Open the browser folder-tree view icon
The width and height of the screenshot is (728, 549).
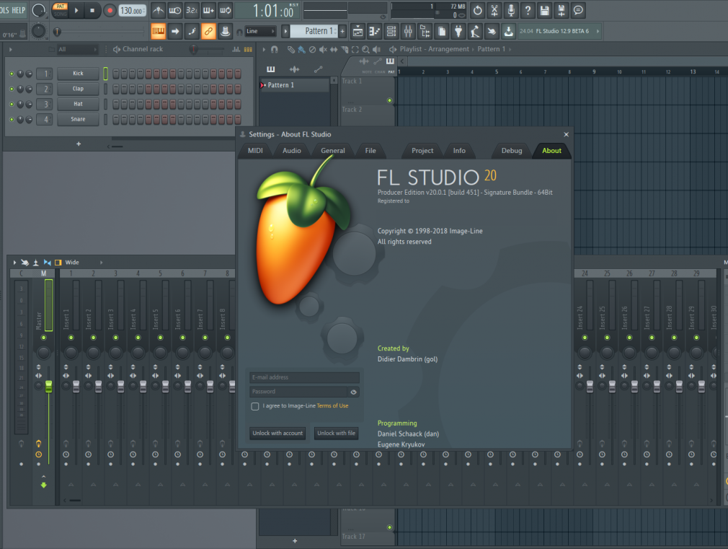point(425,32)
